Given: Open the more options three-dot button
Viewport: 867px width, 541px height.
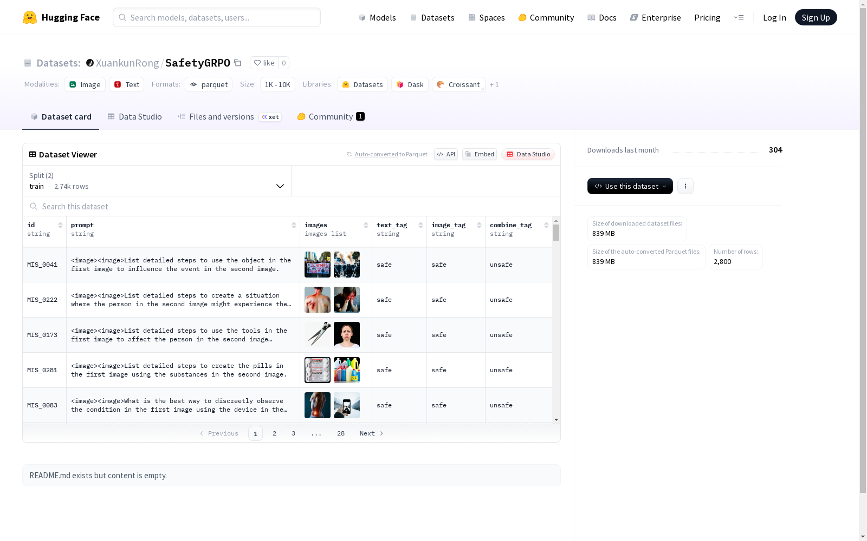Looking at the screenshot, I should [685, 186].
